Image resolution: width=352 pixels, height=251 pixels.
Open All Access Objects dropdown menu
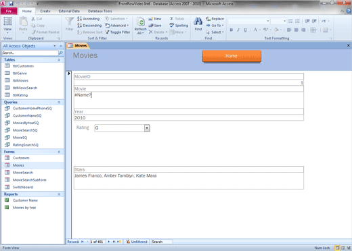55,46
